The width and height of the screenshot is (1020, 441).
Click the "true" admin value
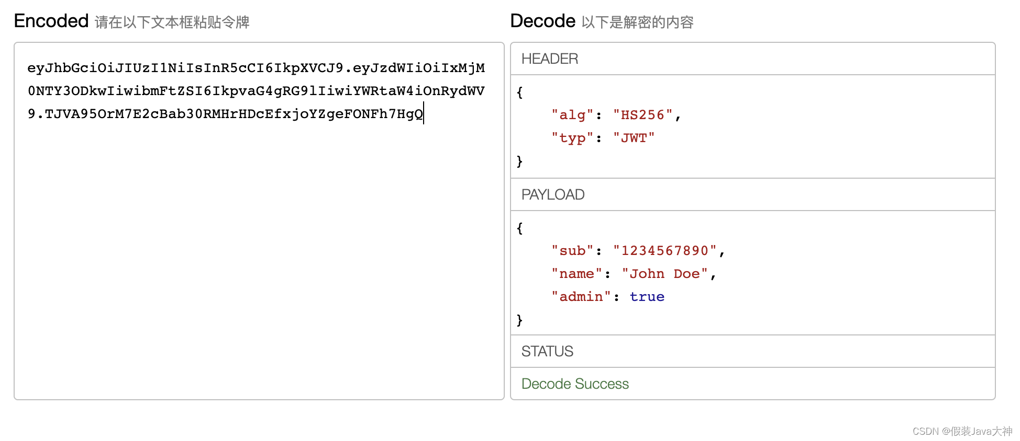point(647,297)
